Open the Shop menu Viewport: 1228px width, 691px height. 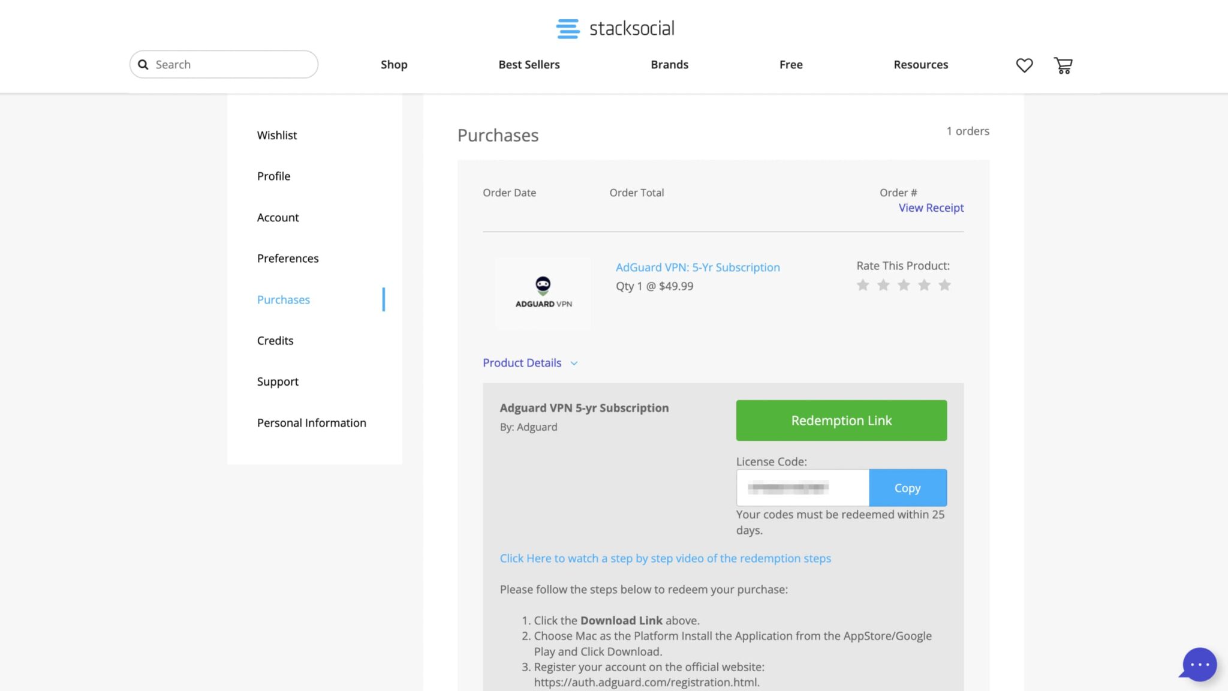[394, 64]
